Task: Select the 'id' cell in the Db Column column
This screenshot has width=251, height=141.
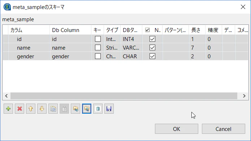Action: (x=70, y=39)
